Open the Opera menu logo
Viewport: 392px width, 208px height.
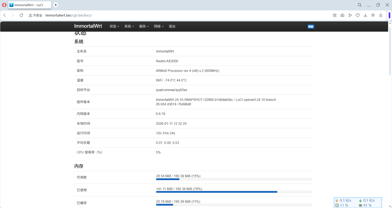(4, 5)
